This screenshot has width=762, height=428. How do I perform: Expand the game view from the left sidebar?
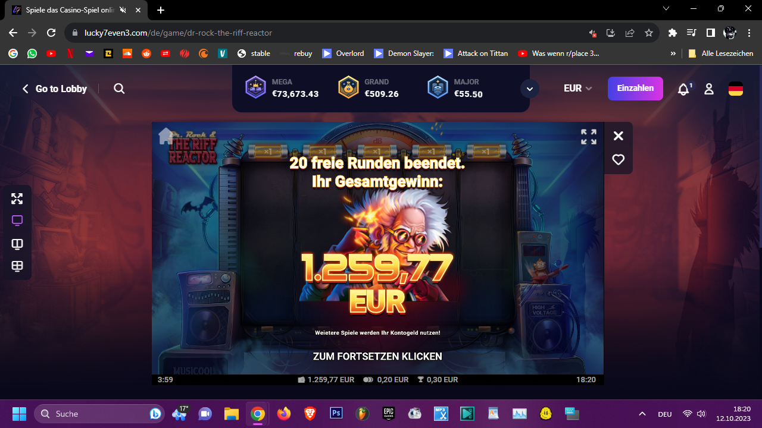point(17,199)
